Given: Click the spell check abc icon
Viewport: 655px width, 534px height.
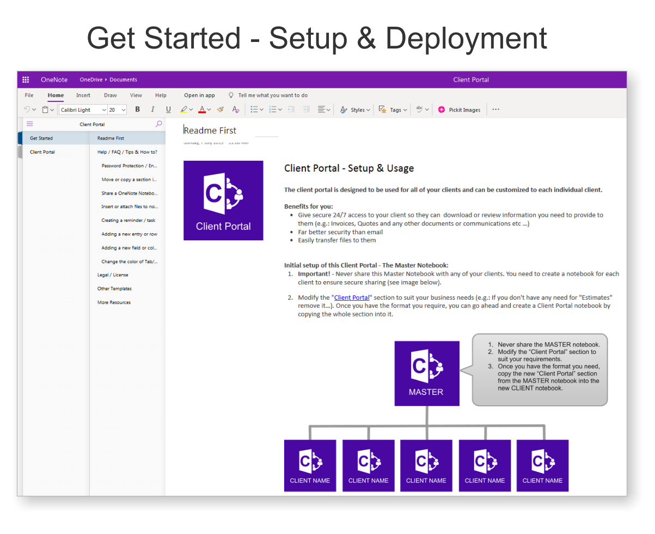Looking at the screenshot, I should (419, 109).
